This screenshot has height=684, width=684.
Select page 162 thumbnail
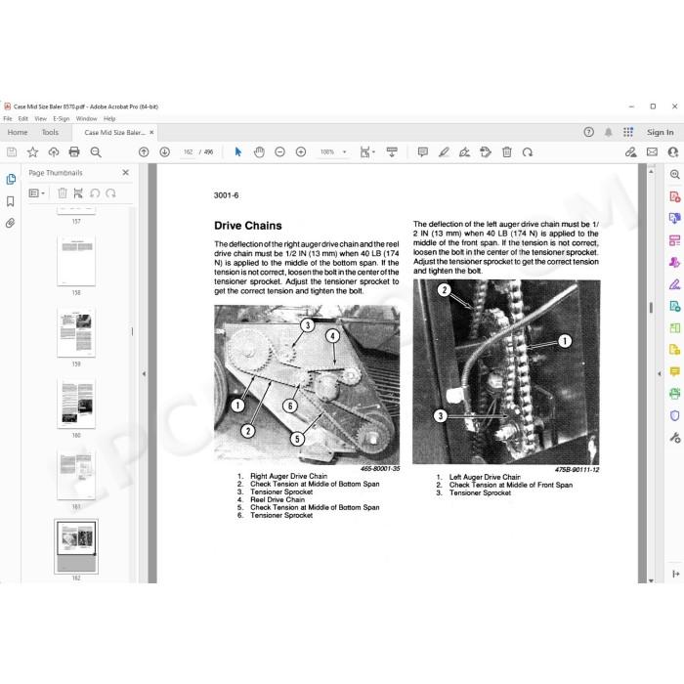click(76, 546)
